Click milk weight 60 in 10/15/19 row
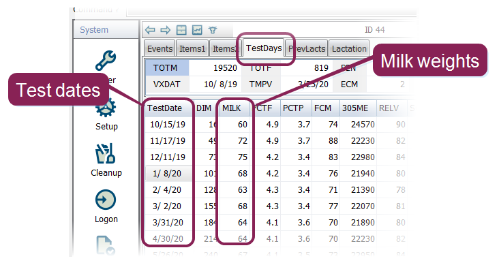Viewport: 499px width, 265px height. tap(243, 125)
